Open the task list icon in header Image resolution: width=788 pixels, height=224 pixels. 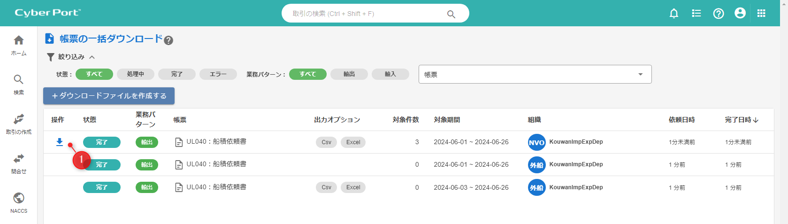coord(696,14)
